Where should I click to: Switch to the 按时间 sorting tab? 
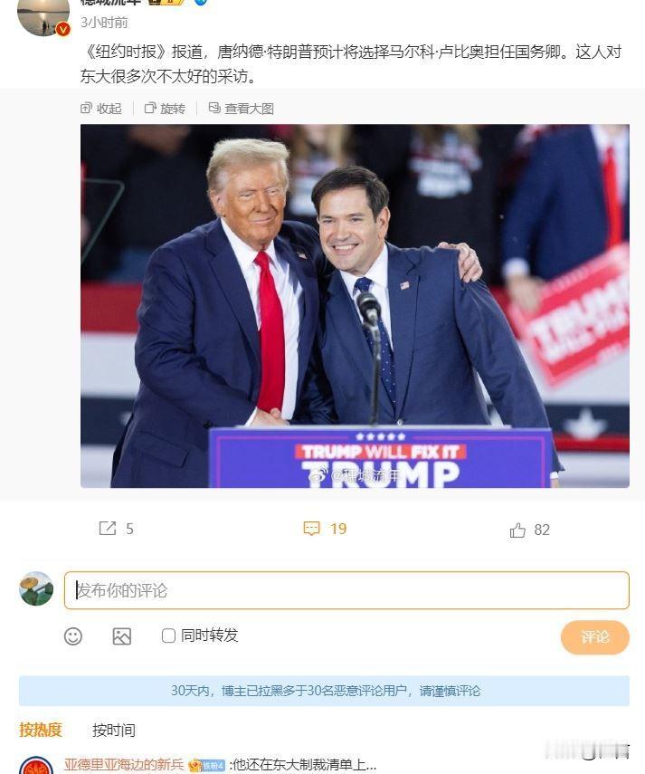point(114,730)
